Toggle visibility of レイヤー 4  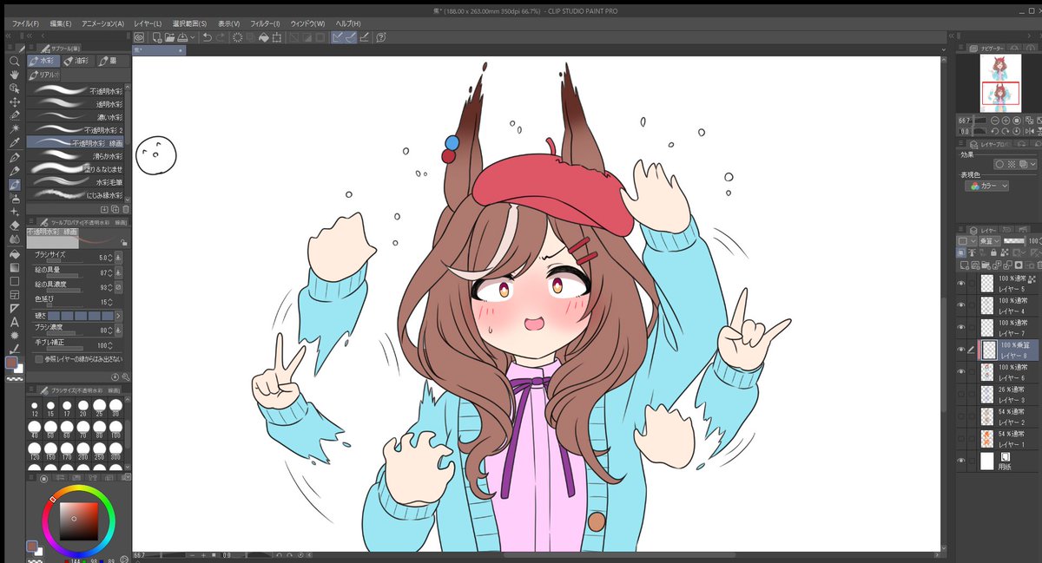click(961, 305)
